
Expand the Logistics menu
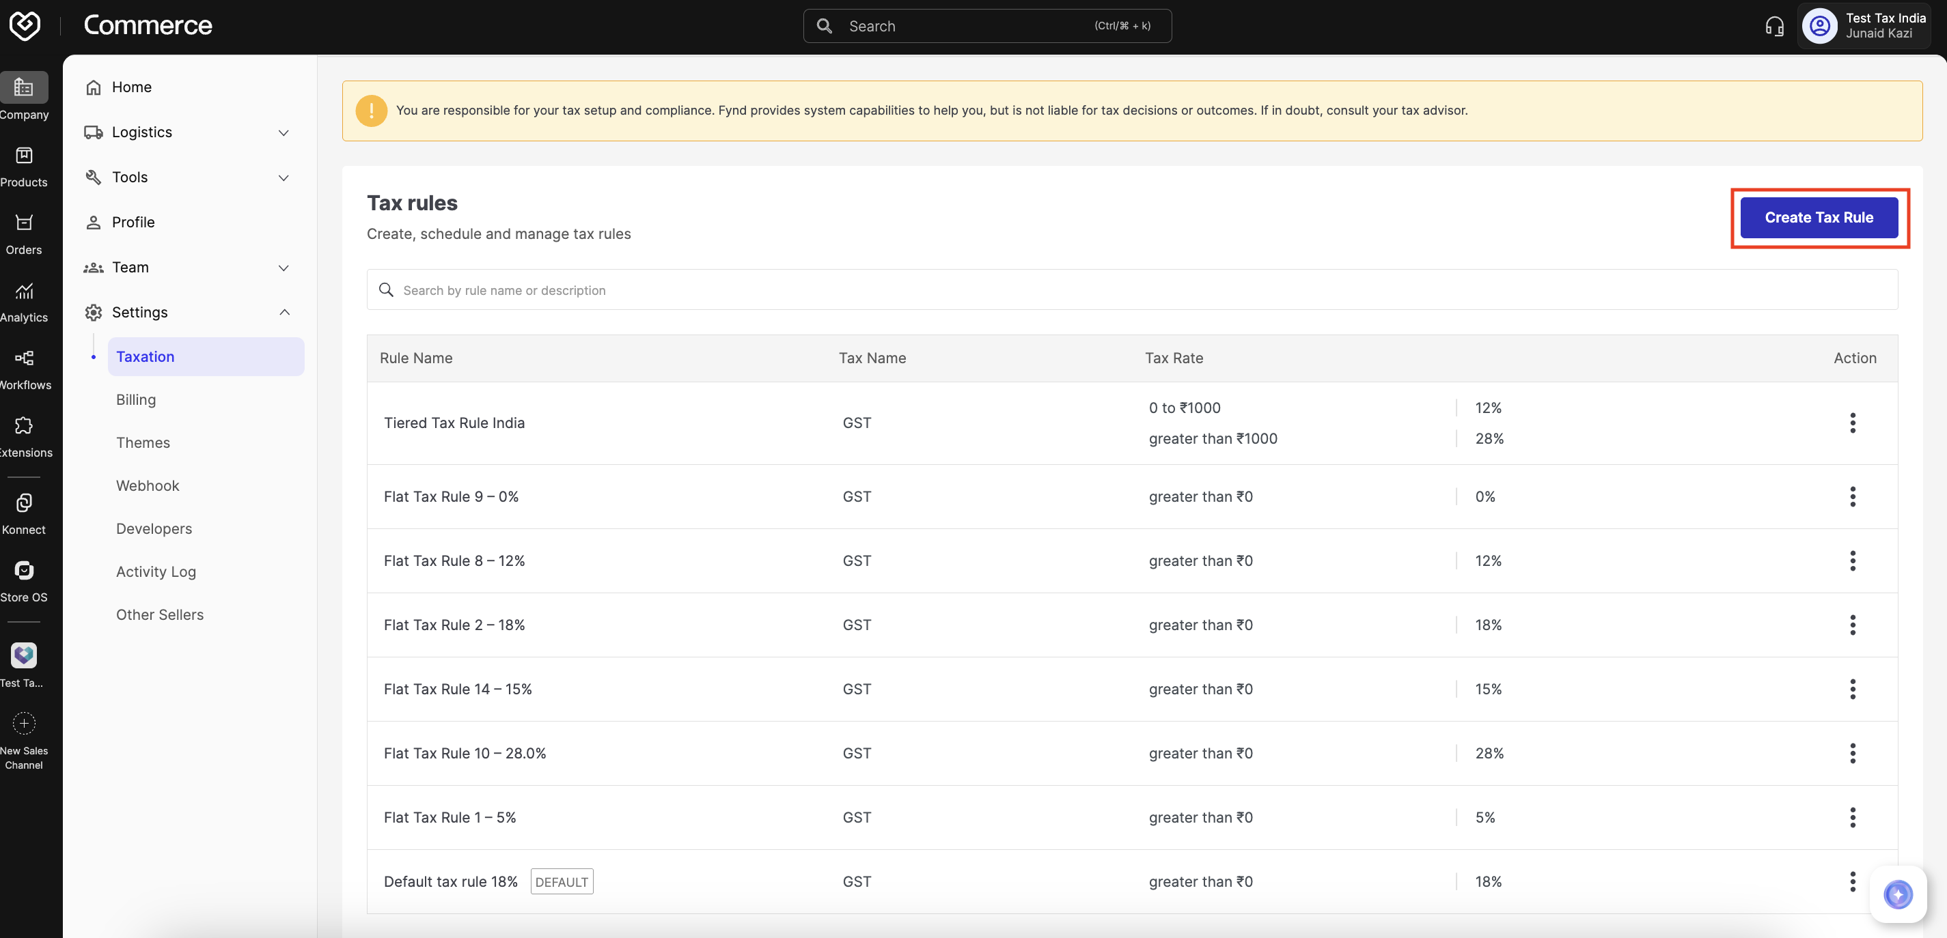coord(284,133)
